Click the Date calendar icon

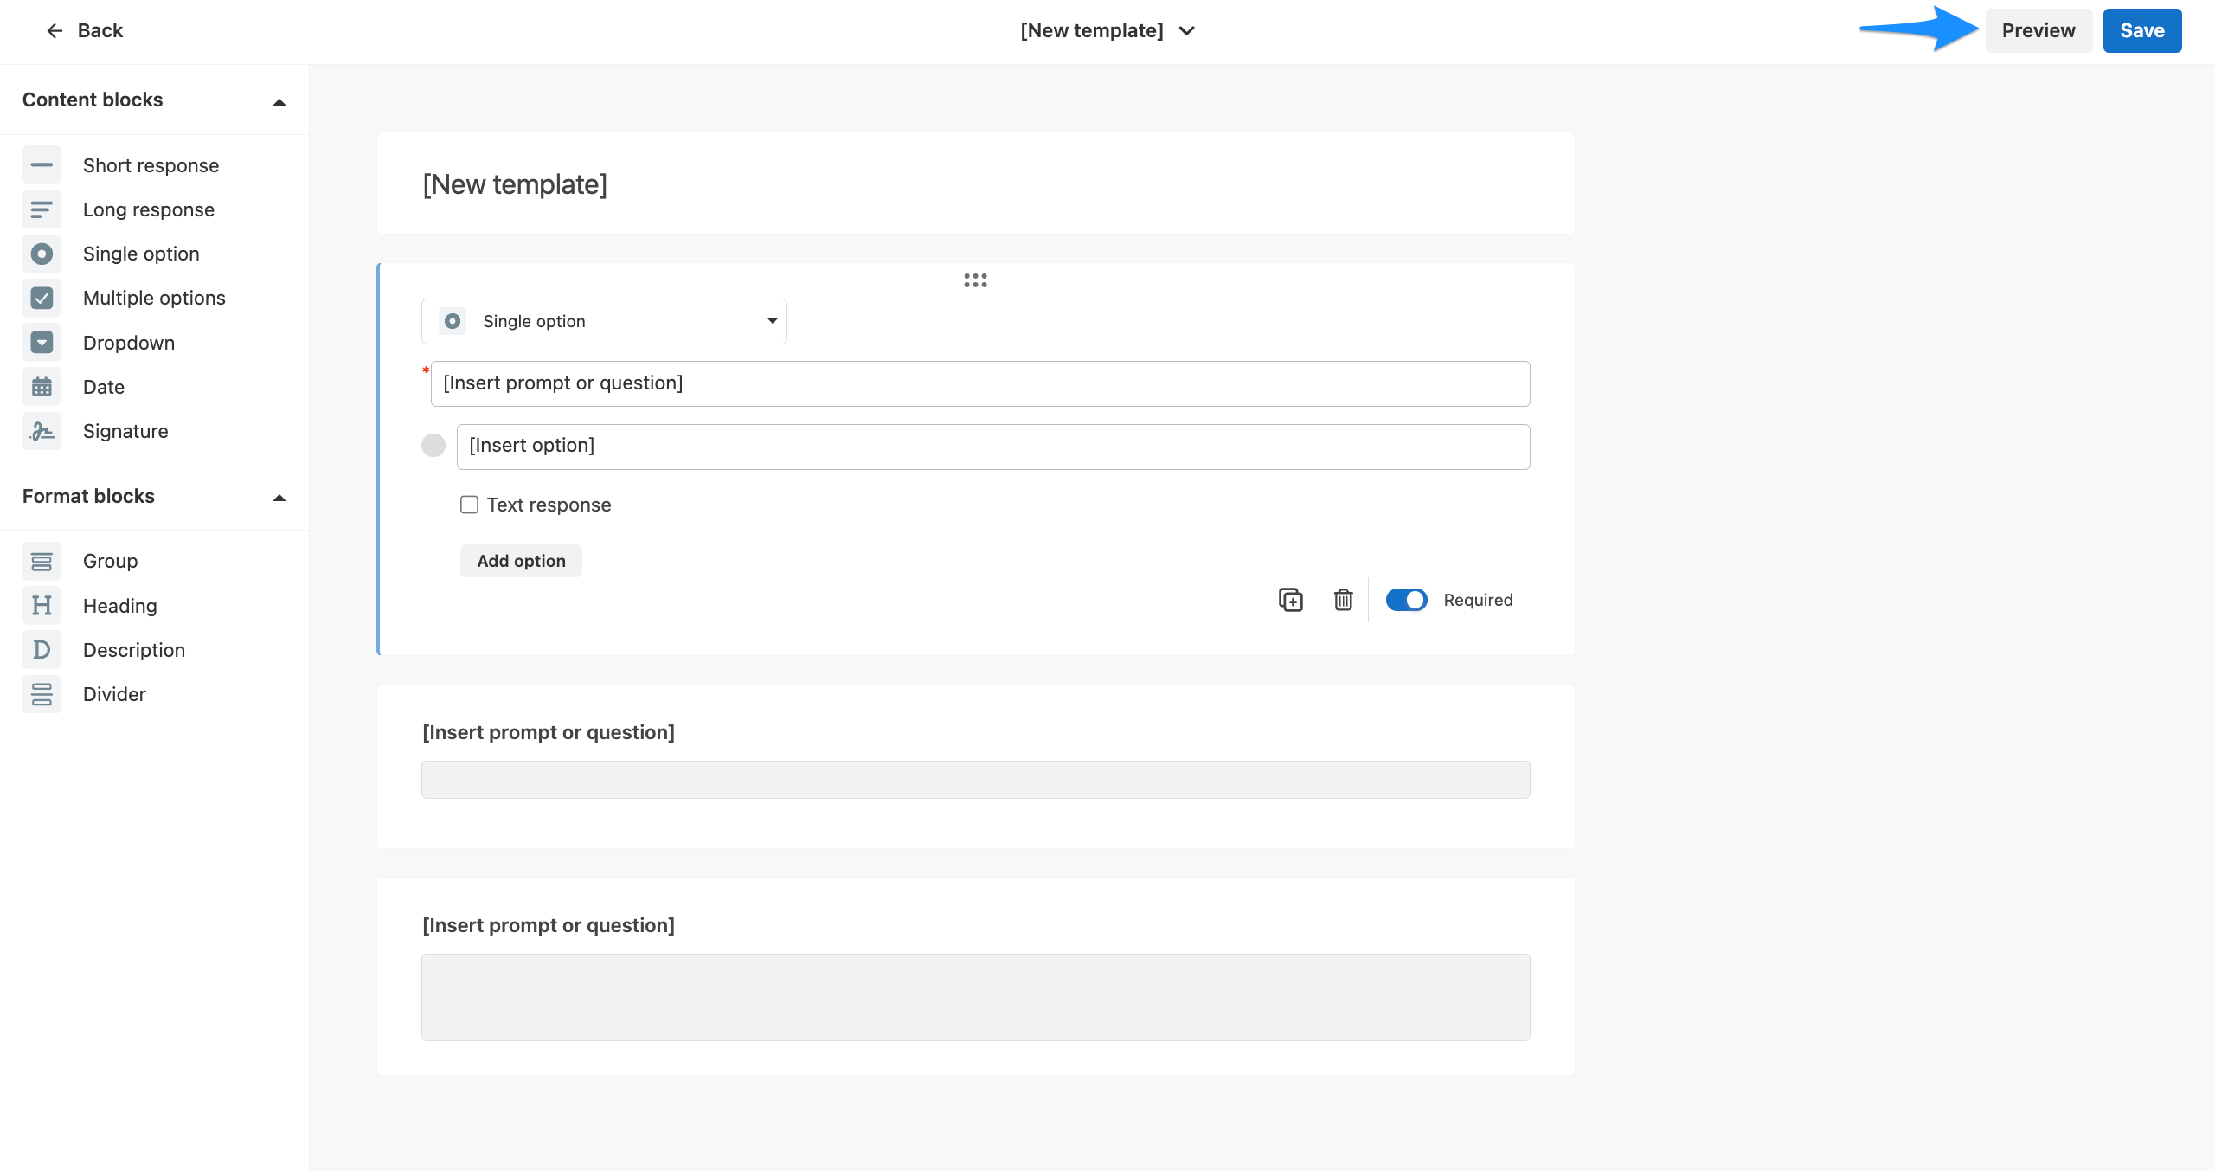tap(42, 387)
